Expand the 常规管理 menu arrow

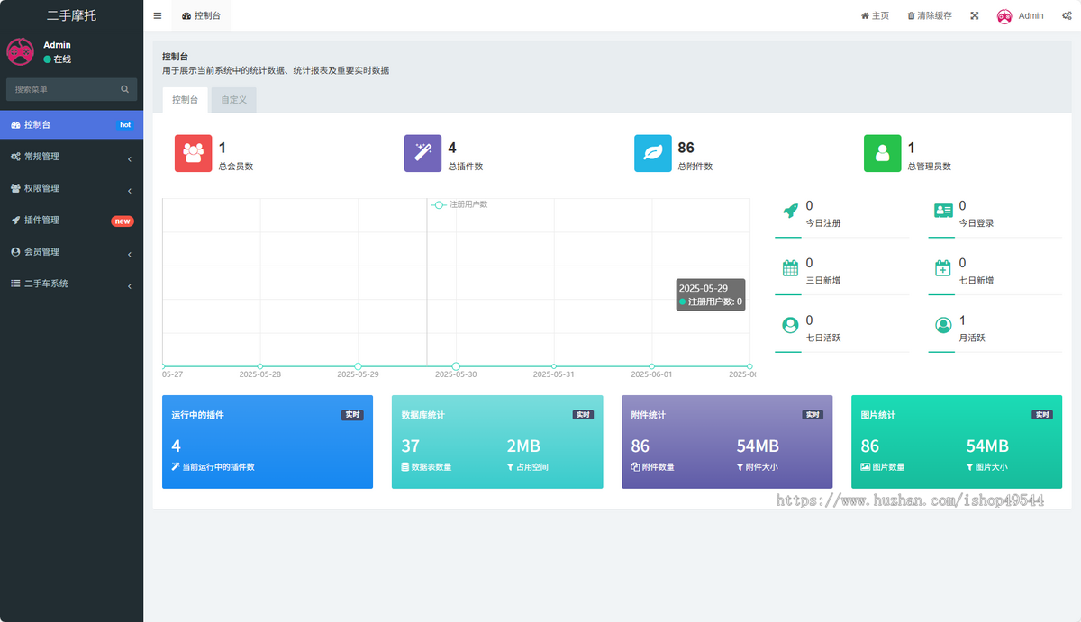130,159
